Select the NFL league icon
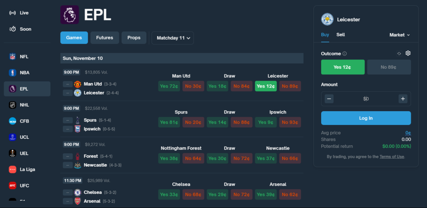This screenshot has width=427, height=208. click(12, 57)
